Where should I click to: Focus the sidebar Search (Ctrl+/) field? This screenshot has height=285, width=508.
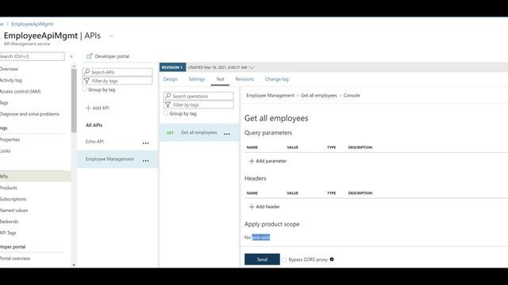pos(32,56)
